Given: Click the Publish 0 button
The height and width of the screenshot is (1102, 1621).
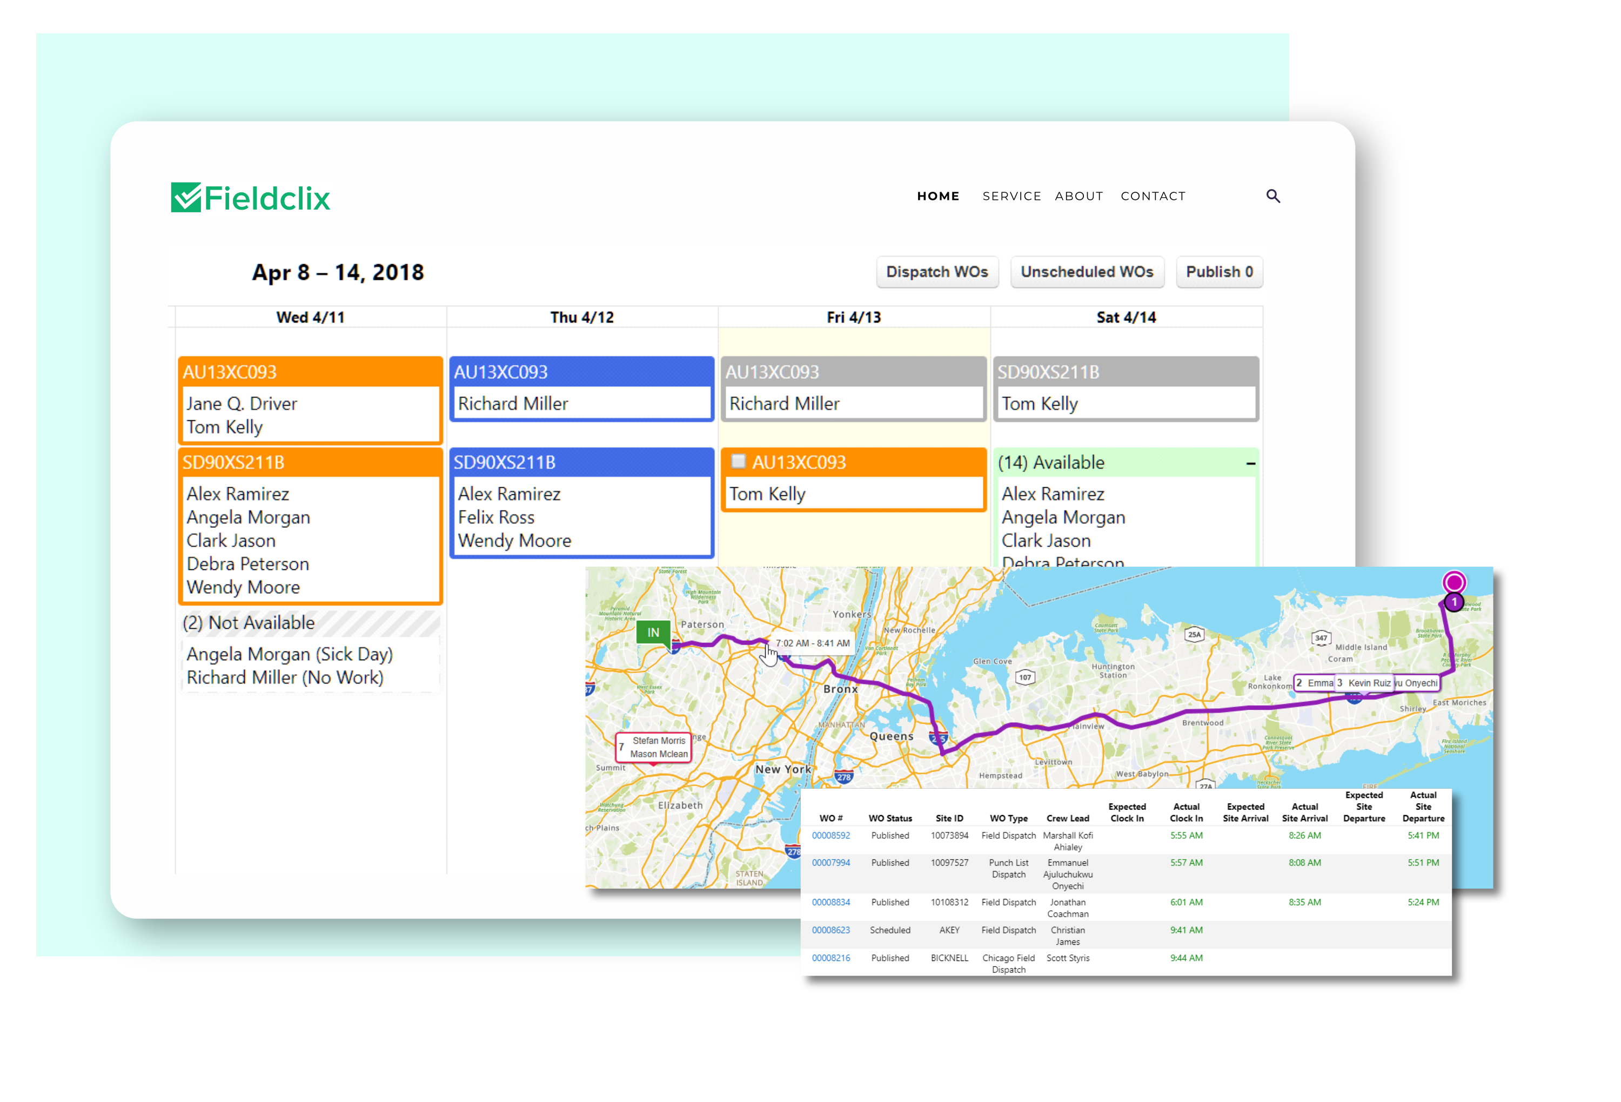Looking at the screenshot, I should (1218, 272).
